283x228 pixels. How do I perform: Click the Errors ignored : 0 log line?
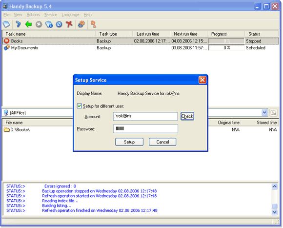click(60, 186)
